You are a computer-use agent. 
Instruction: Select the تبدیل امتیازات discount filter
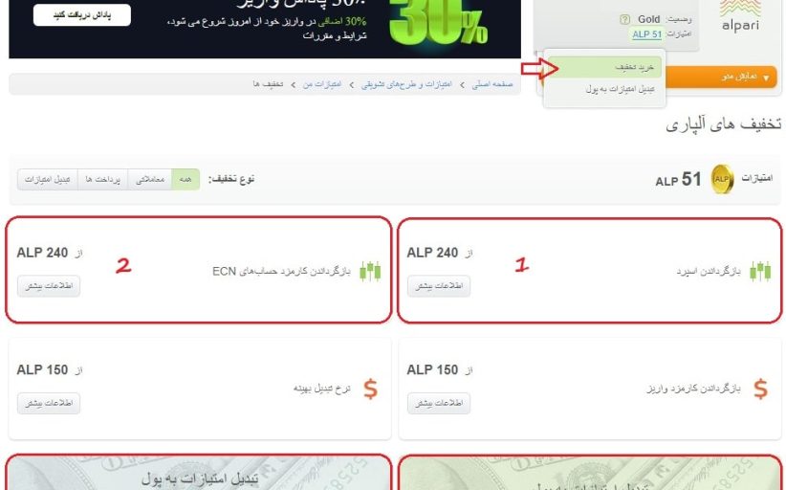point(48,179)
